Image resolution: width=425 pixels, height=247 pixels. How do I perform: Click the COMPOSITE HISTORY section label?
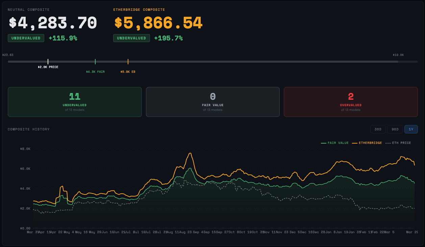tap(29, 129)
